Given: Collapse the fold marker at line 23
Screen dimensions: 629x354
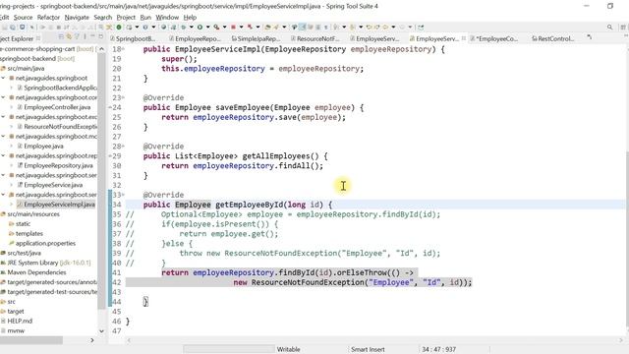Looking at the screenshot, I should 123,97.
